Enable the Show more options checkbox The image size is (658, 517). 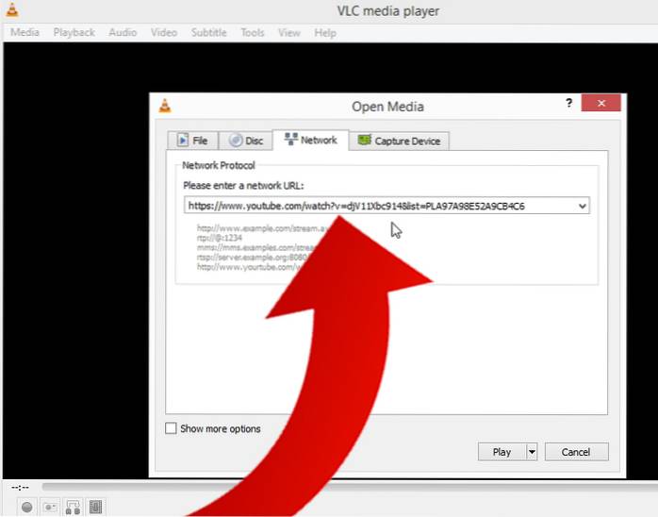tap(171, 428)
